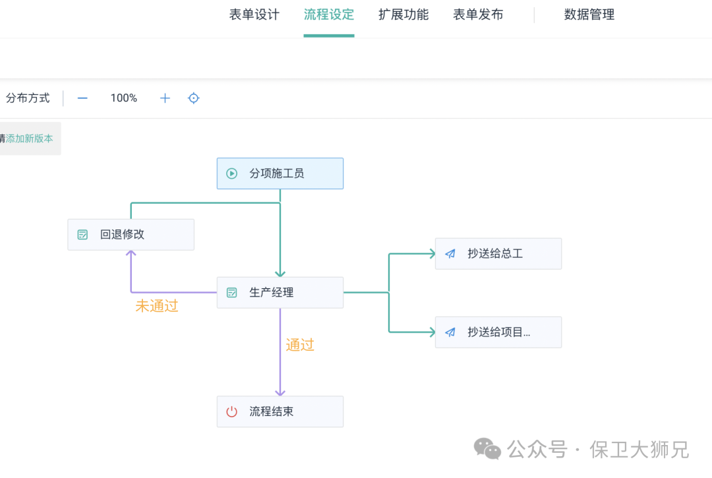Click the play icon on 分项施工员 node
The height and width of the screenshot is (478, 712).
tap(231, 173)
